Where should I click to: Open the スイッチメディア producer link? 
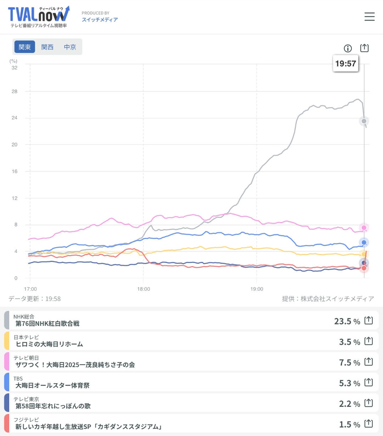click(100, 20)
